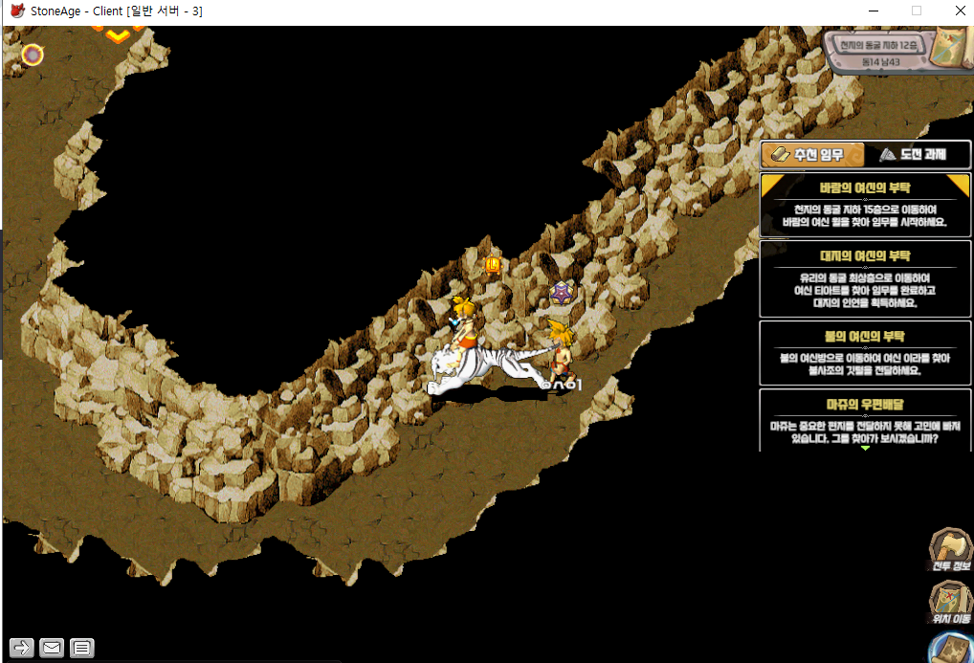The image size is (974, 663).
Task: Click the orange treasure chest marker
Action: coord(493,264)
